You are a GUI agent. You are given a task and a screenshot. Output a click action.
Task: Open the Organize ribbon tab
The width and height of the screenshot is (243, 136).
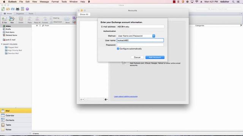point(20,14)
